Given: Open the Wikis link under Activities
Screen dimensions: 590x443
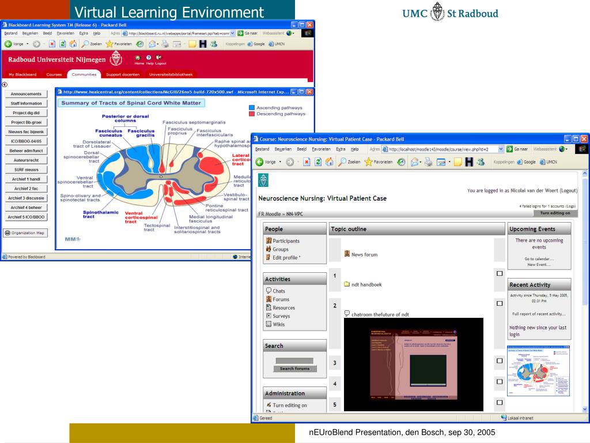Looking at the screenshot, I should 278,324.
